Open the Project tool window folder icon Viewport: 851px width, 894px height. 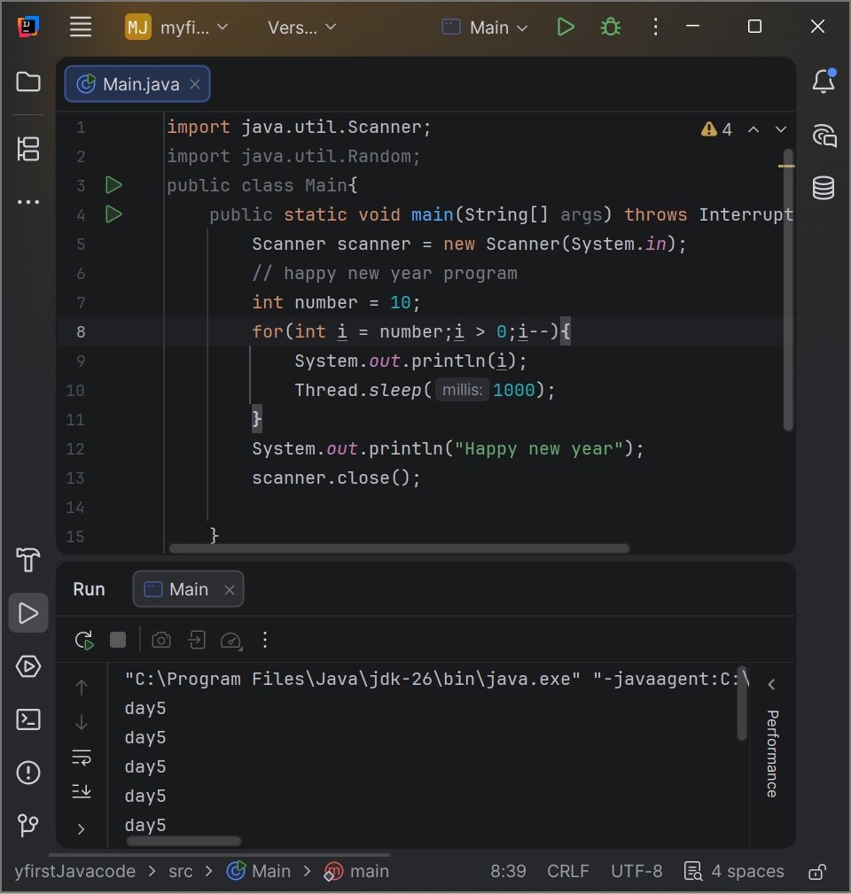28,82
